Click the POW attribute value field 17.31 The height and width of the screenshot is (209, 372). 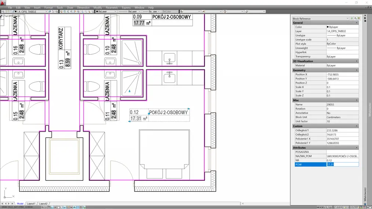click(x=343, y=165)
